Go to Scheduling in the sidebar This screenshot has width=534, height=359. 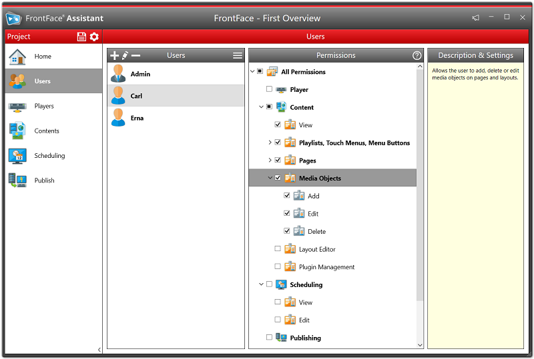pos(49,156)
